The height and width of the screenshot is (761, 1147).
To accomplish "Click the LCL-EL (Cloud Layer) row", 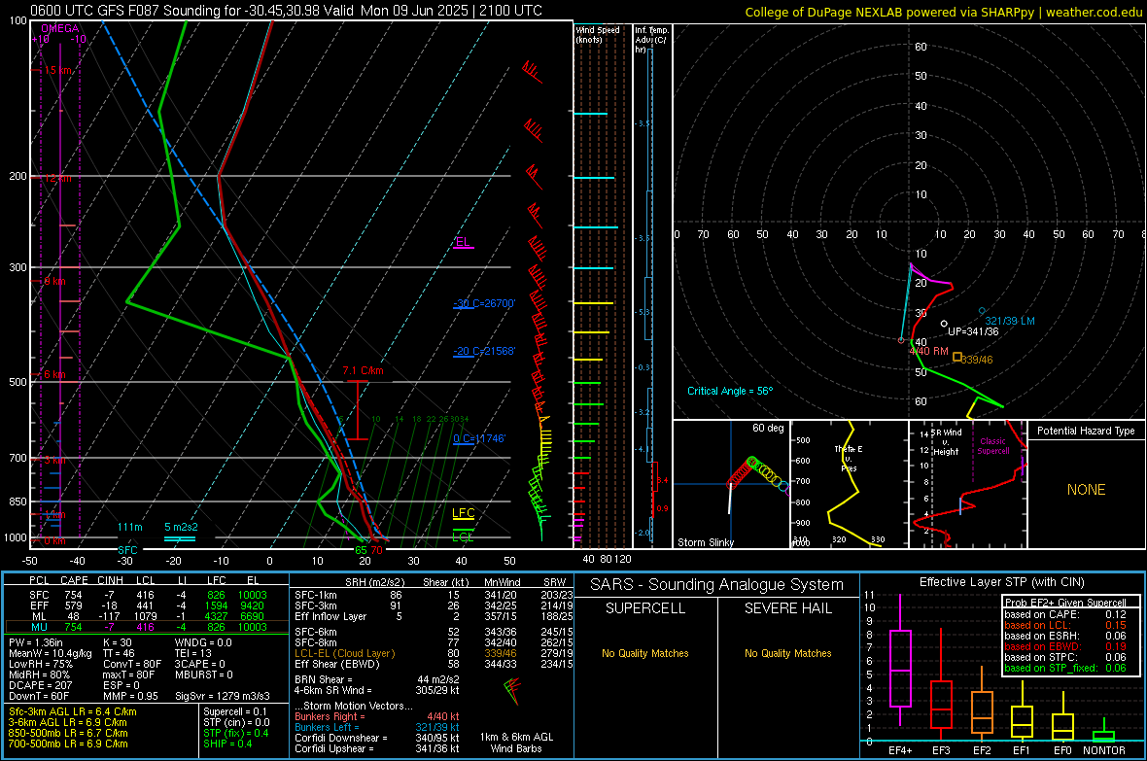I will [x=434, y=653].
